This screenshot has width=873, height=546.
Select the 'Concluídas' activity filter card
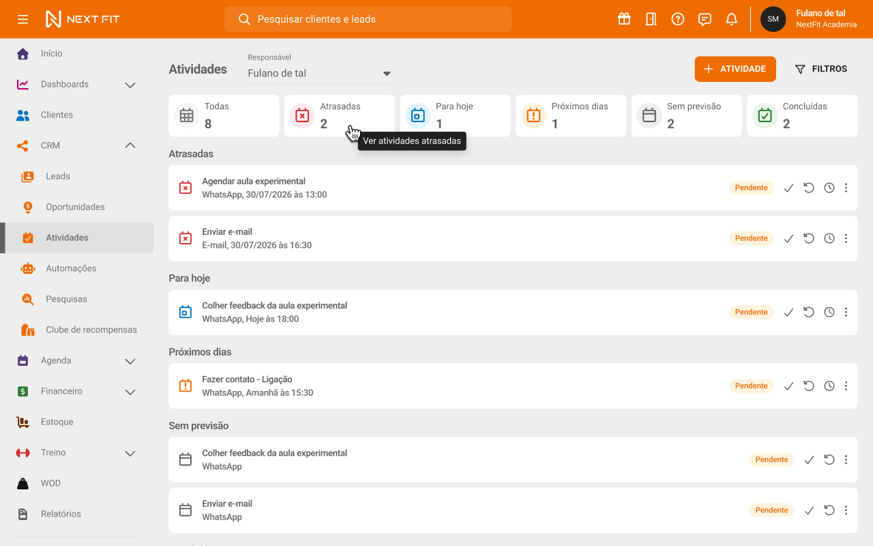point(802,115)
